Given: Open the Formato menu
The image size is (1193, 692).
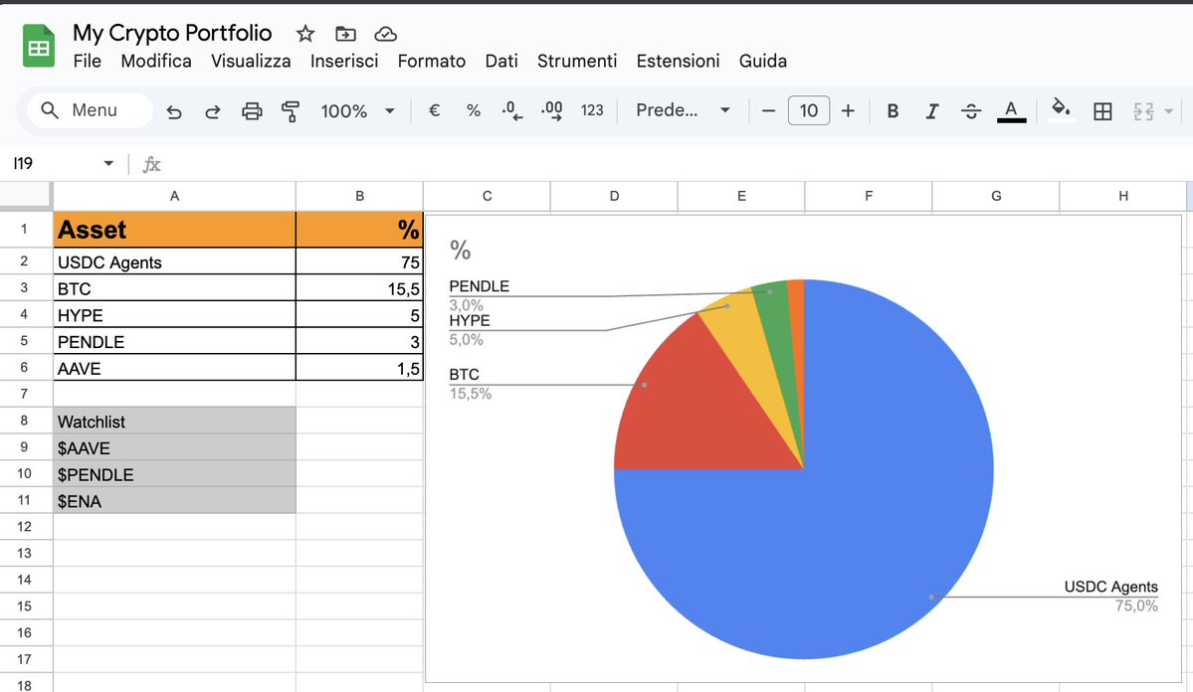Looking at the screenshot, I should (x=432, y=61).
